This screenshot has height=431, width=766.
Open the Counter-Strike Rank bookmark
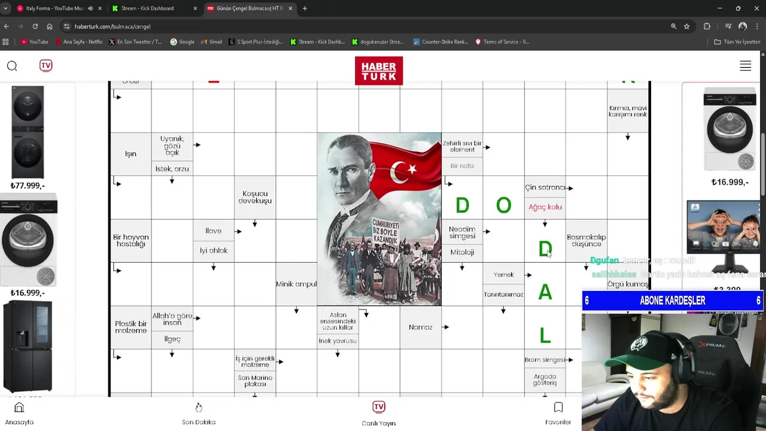[x=440, y=42]
